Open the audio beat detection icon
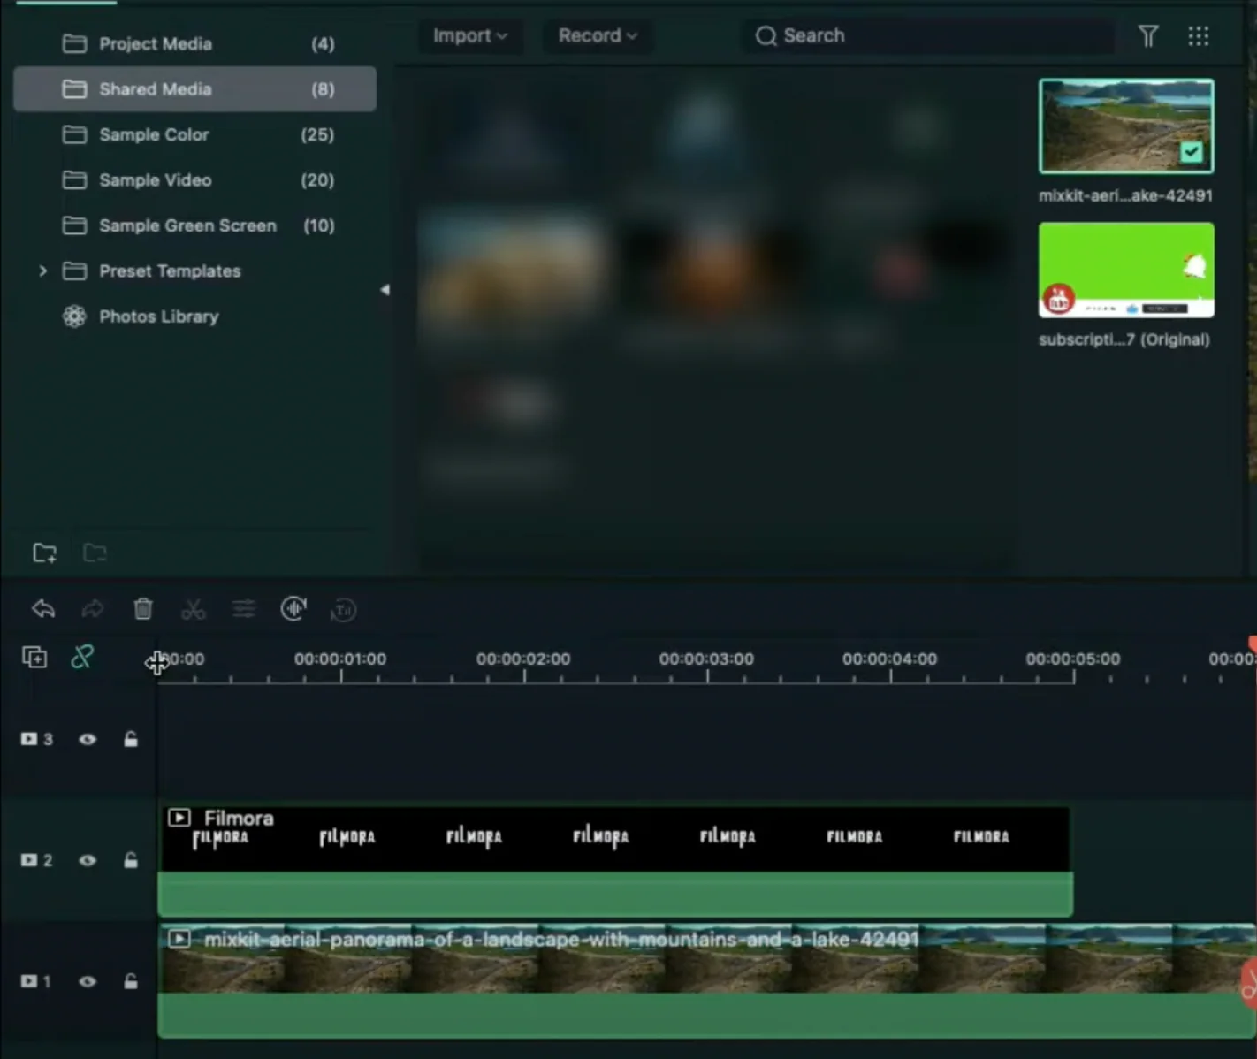This screenshot has width=1257, height=1059. coord(293,608)
